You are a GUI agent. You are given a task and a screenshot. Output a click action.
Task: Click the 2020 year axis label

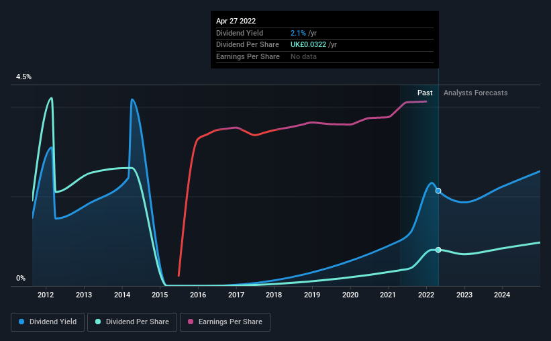click(350, 295)
